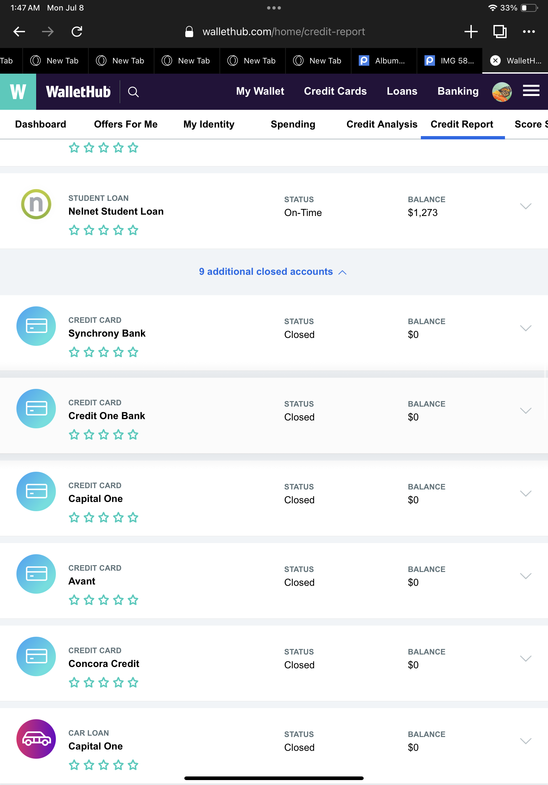
Task: Click the My Wallet link
Action: 260,91
